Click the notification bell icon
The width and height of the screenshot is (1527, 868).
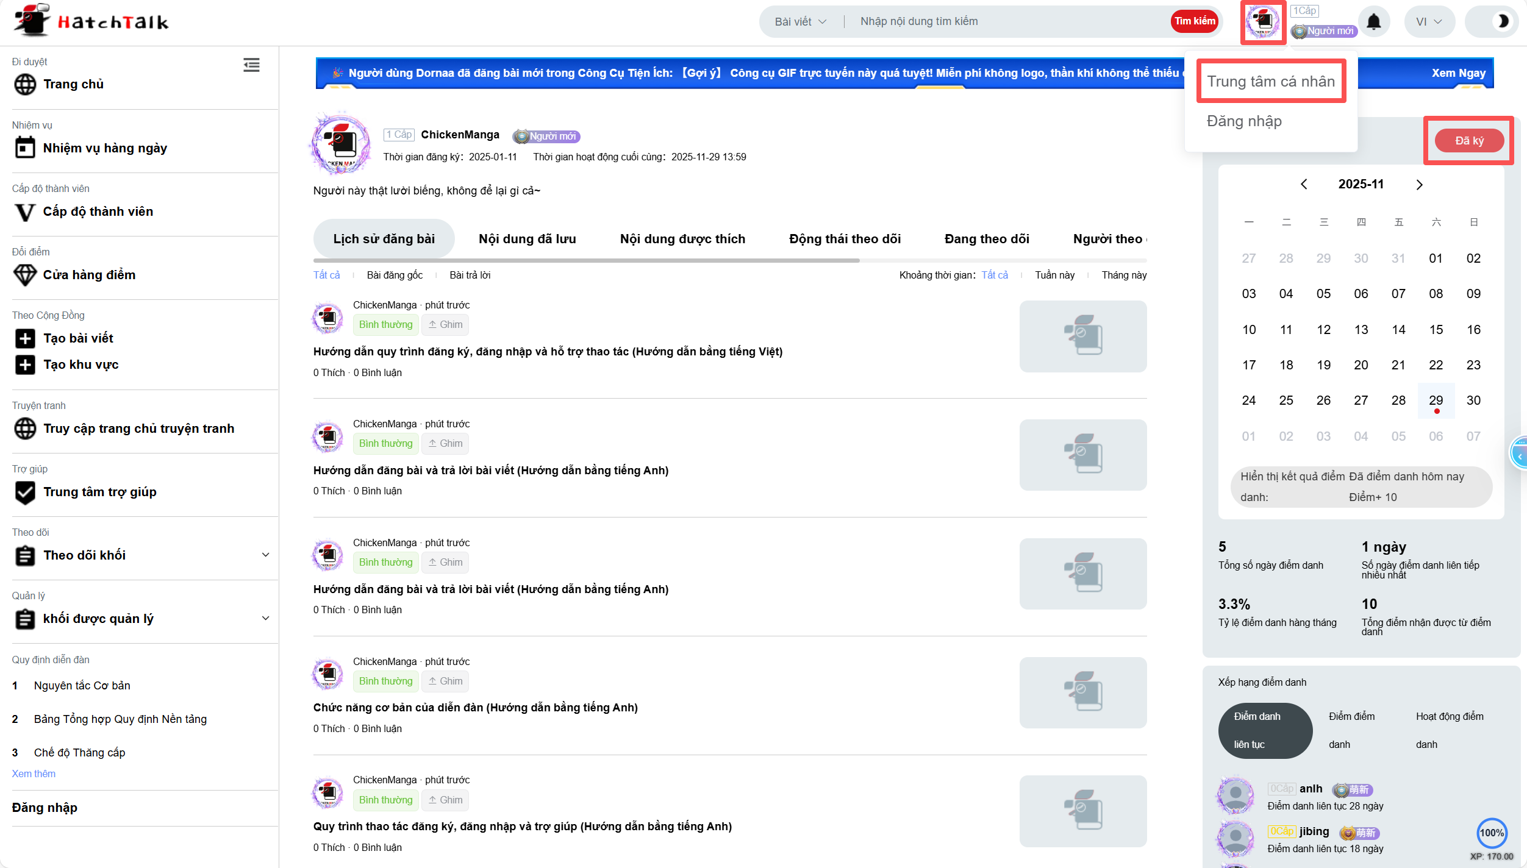(1373, 23)
